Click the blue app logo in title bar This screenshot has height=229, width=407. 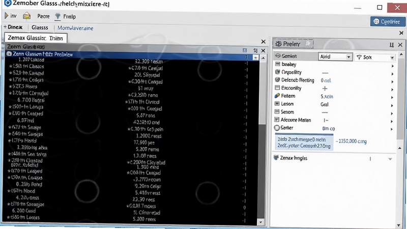pyautogui.click(x=8, y=3)
